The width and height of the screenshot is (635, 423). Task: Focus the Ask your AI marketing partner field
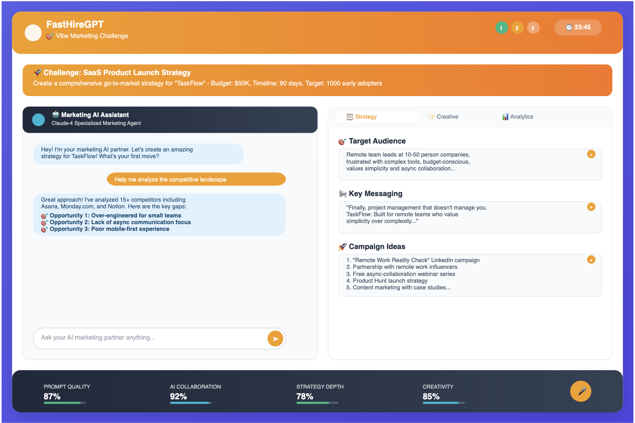pyautogui.click(x=150, y=338)
